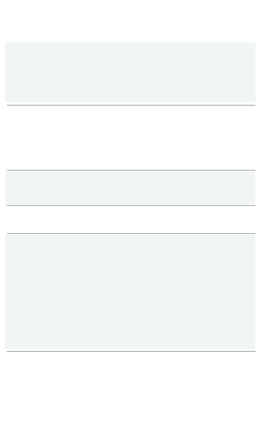Select the short gray third table row
The height and width of the screenshot is (425, 258).
tap(130, 188)
